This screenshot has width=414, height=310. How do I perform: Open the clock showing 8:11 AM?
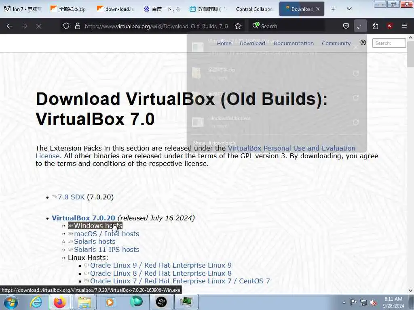pos(393,302)
